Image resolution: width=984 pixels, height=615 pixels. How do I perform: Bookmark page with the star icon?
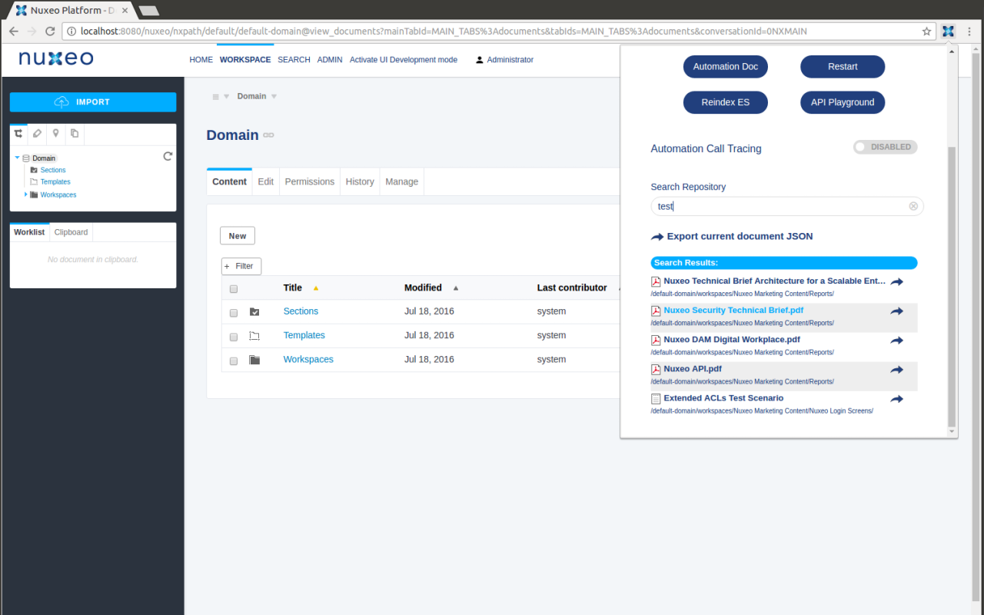point(926,32)
